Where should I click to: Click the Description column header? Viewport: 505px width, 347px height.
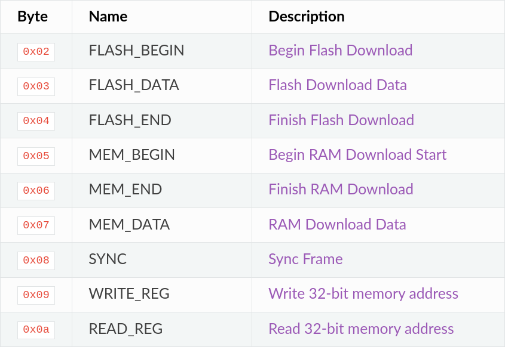306,17
